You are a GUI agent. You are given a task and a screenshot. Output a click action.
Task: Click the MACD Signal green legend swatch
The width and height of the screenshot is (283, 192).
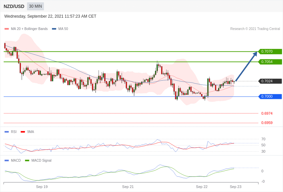click(27, 160)
